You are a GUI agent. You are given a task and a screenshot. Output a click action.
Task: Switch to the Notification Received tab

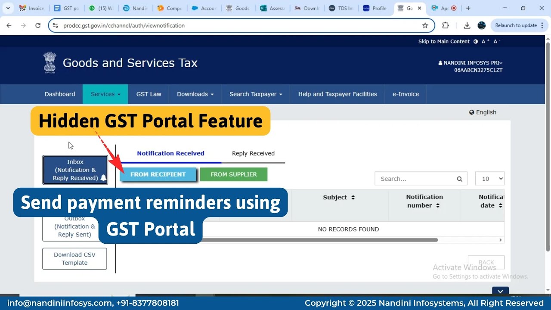click(170, 153)
